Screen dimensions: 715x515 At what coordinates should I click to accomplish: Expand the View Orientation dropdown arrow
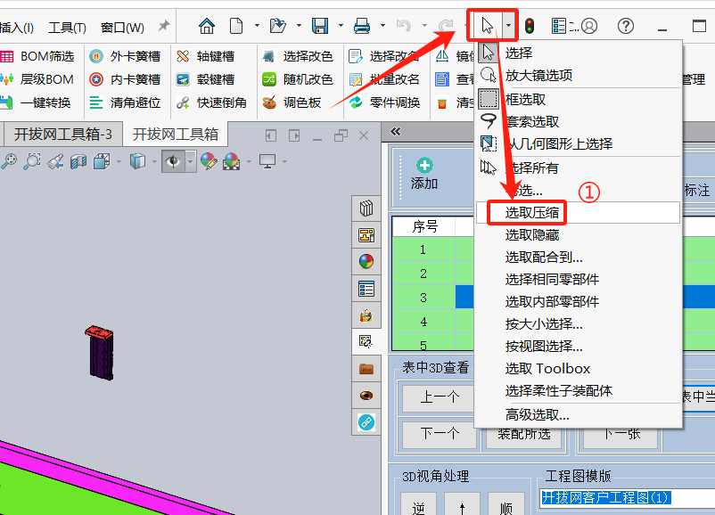click(x=119, y=162)
